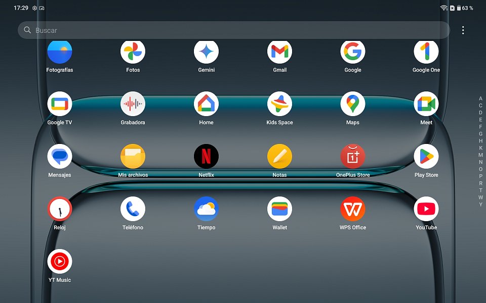This screenshot has width=486, height=303.
Task: Open the Teléfono app
Action: (x=133, y=209)
